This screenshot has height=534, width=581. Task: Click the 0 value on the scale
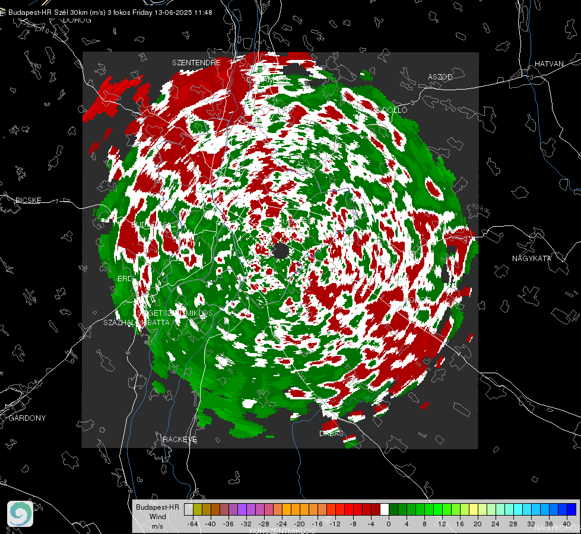(389, 524)
